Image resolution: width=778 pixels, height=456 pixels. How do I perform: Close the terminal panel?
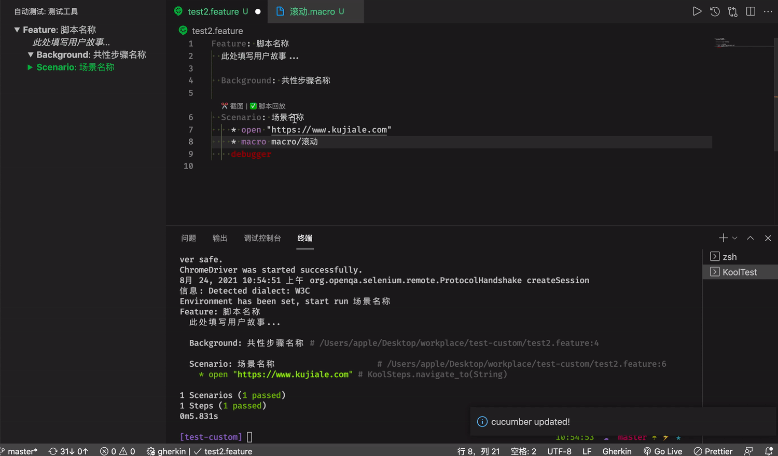[768, 238]
